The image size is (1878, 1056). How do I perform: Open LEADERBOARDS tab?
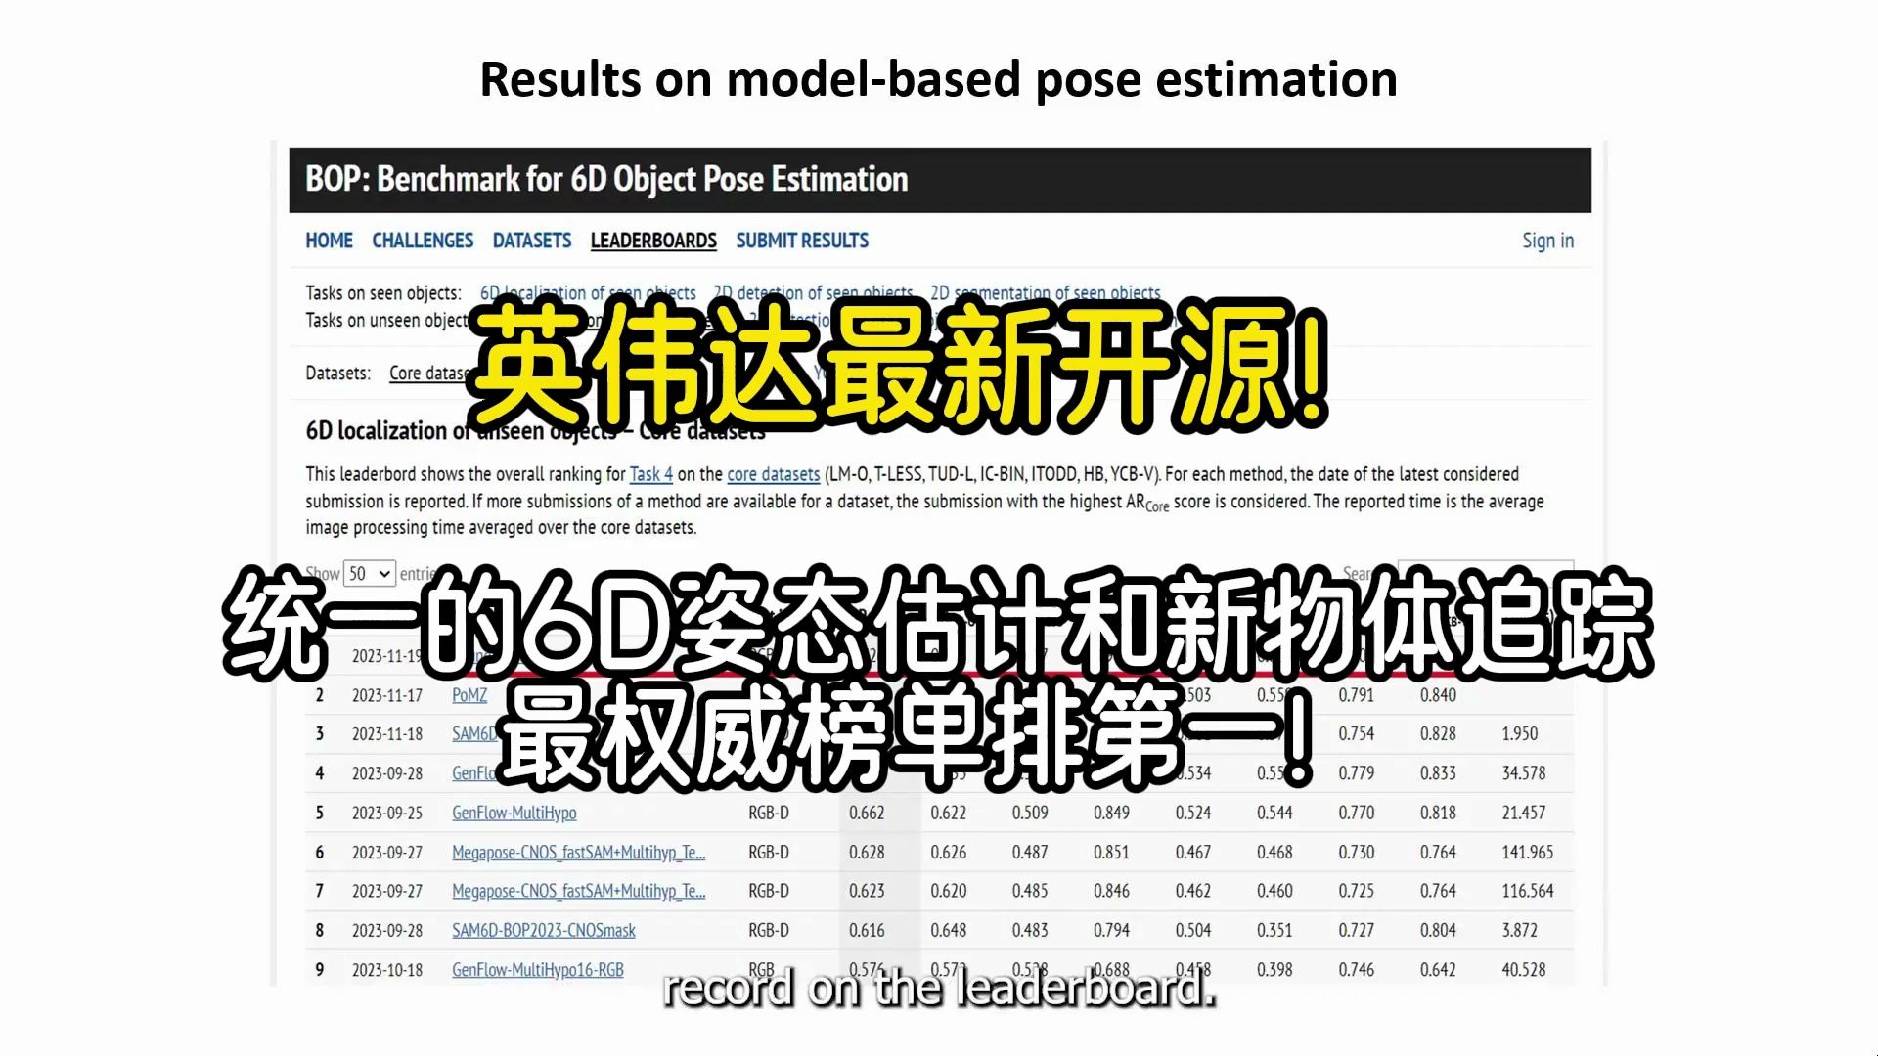pyautogui.click(x=654, y=240)
